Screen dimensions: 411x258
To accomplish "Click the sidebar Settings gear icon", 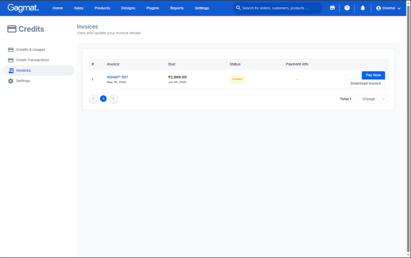I will coord(11,81).
